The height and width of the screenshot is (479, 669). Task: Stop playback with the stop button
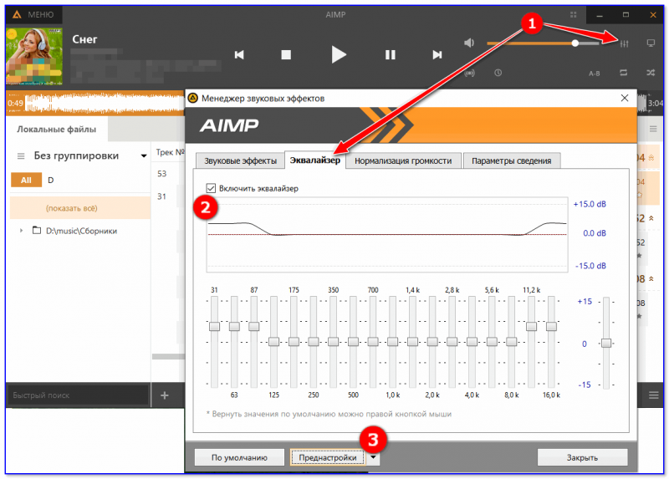click(x=286, y=55)
